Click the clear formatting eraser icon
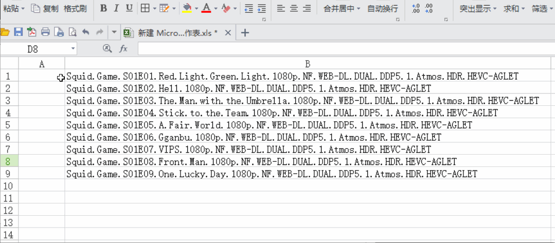The image size is (555, 243). click(x=226, y=9)
